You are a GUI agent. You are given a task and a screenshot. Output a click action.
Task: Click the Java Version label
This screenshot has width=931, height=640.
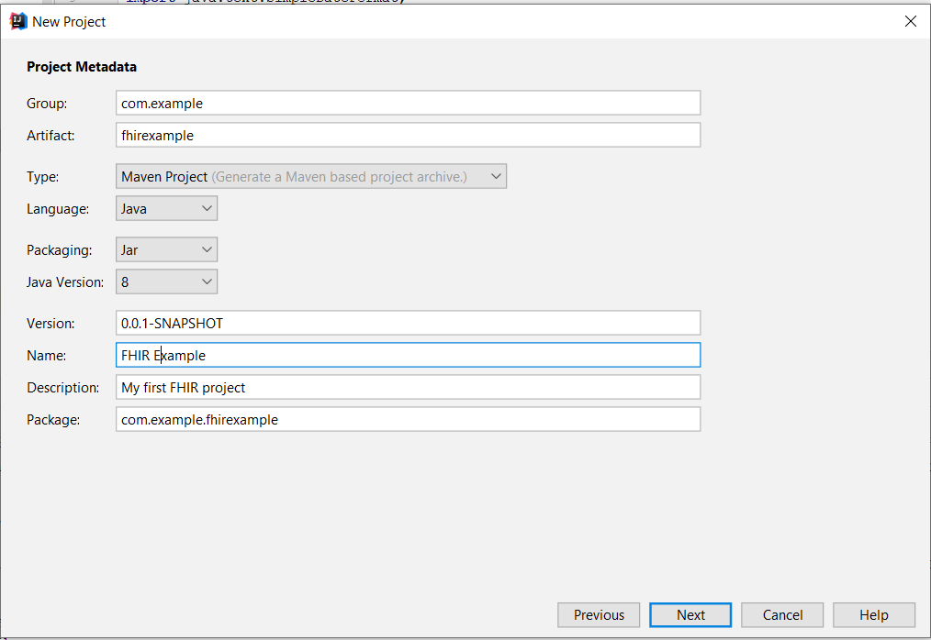coord(65,282)
